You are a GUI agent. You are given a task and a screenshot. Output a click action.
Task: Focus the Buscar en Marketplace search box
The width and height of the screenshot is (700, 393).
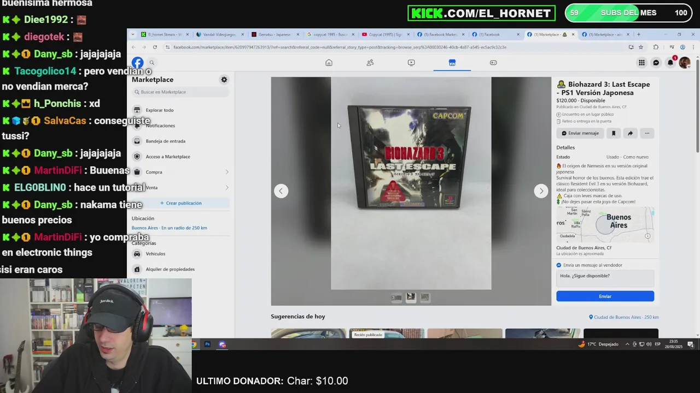(180, 92)
